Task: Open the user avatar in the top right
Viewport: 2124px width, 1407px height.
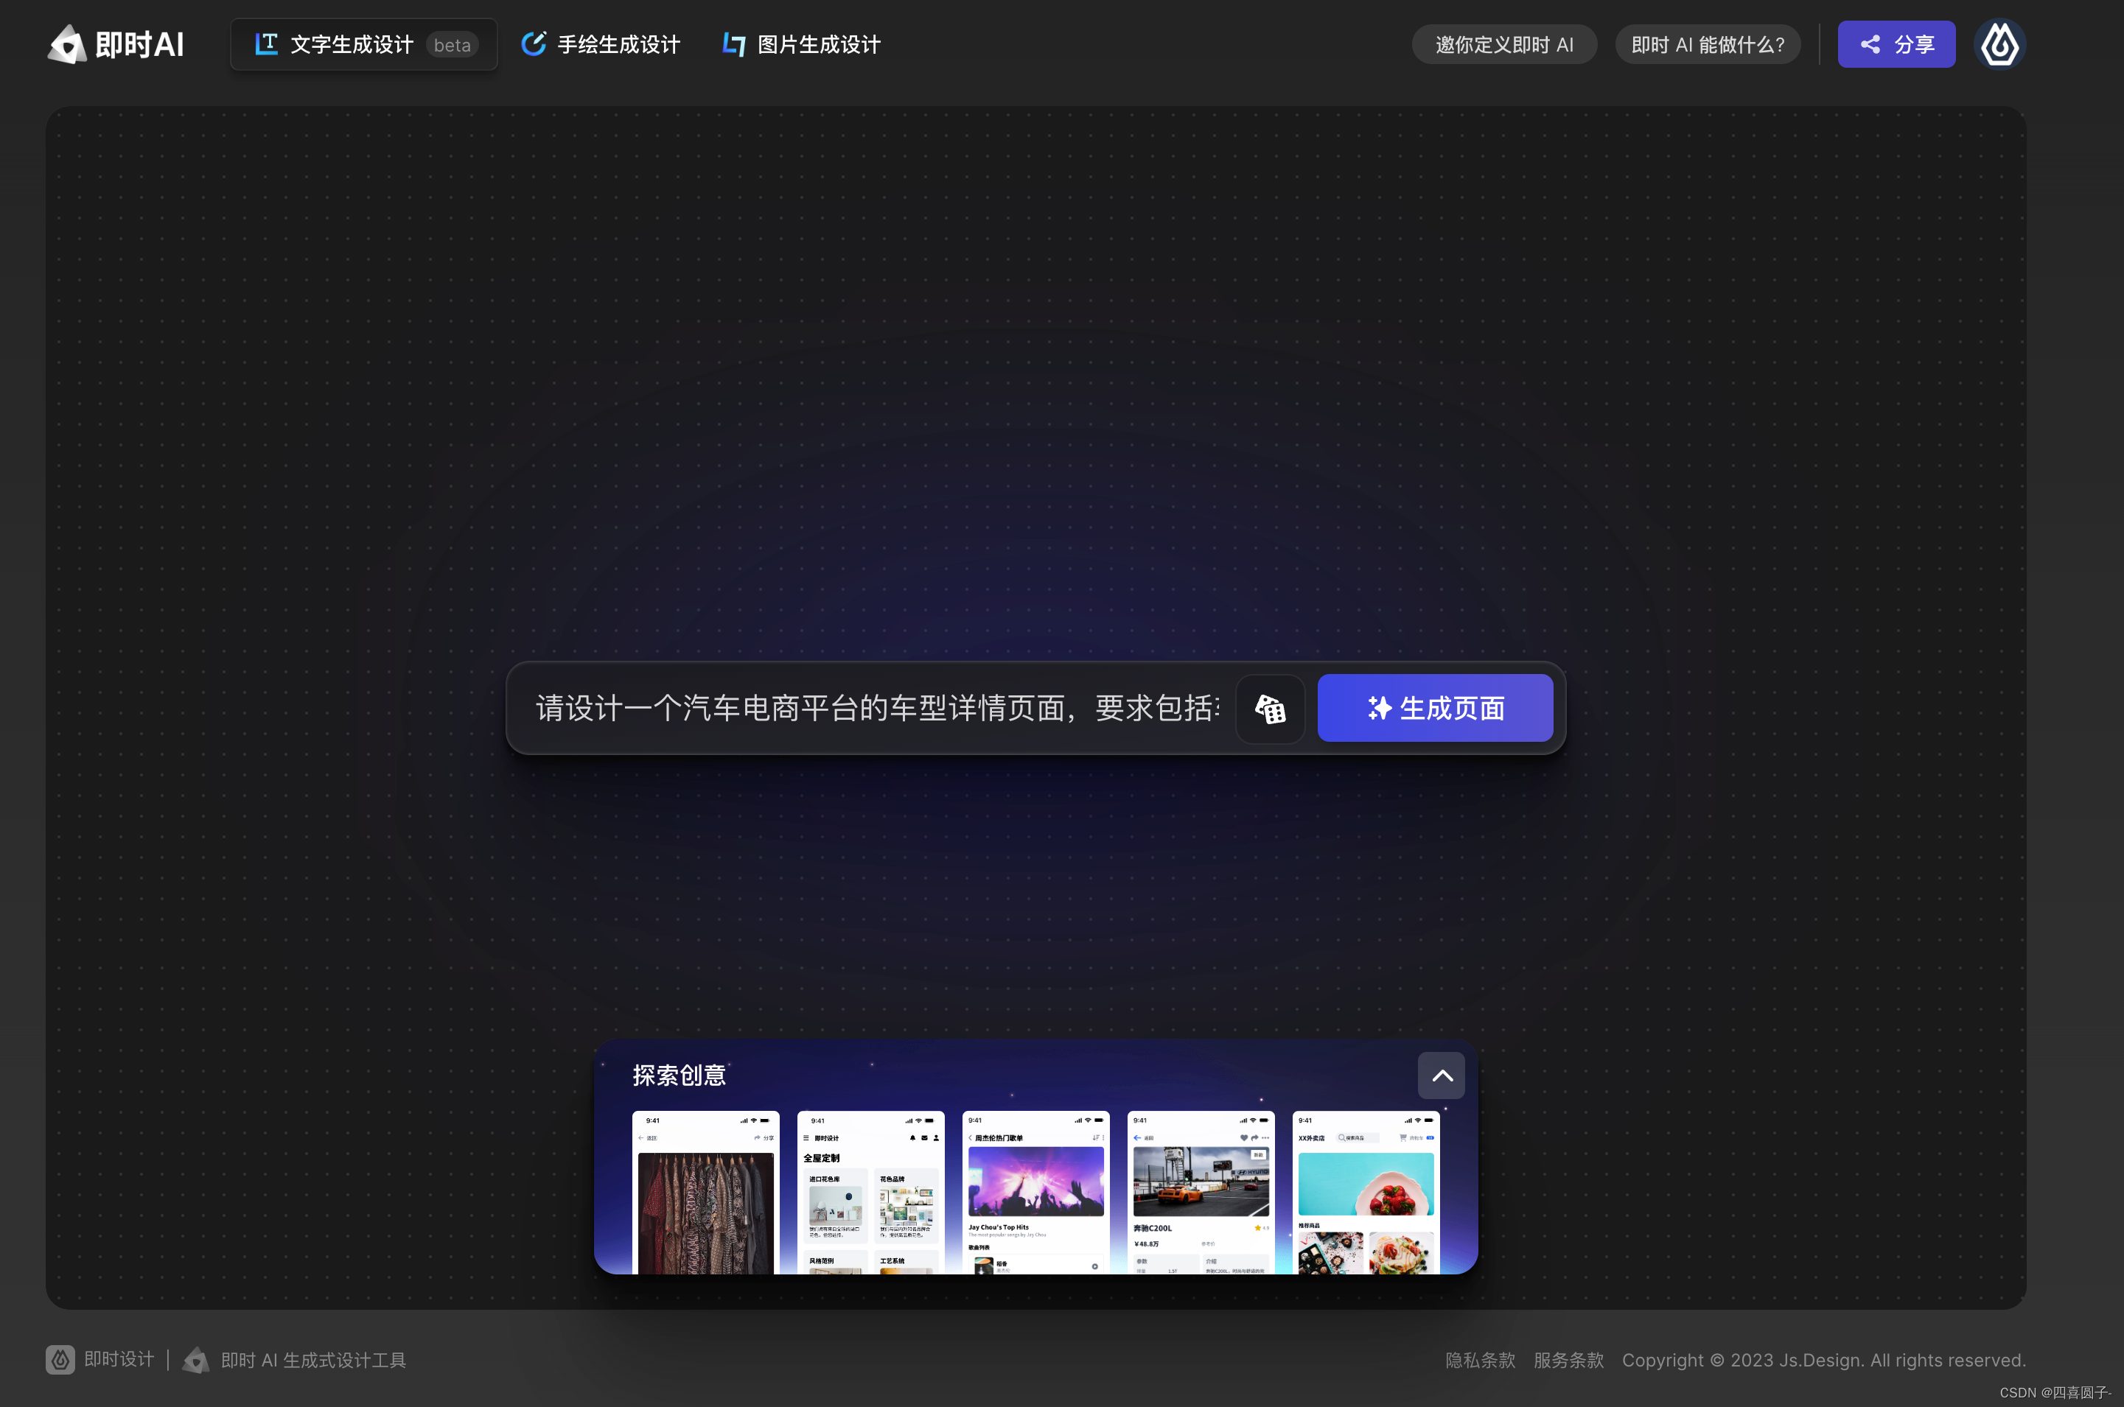Action: click(x=1999, y=44)
